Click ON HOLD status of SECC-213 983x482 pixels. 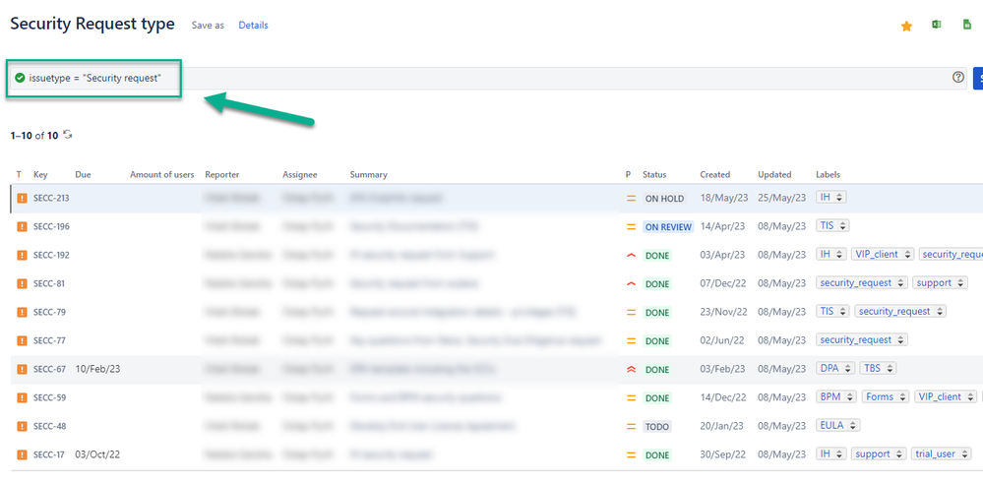pyautogui.click(x=664, y=198)
